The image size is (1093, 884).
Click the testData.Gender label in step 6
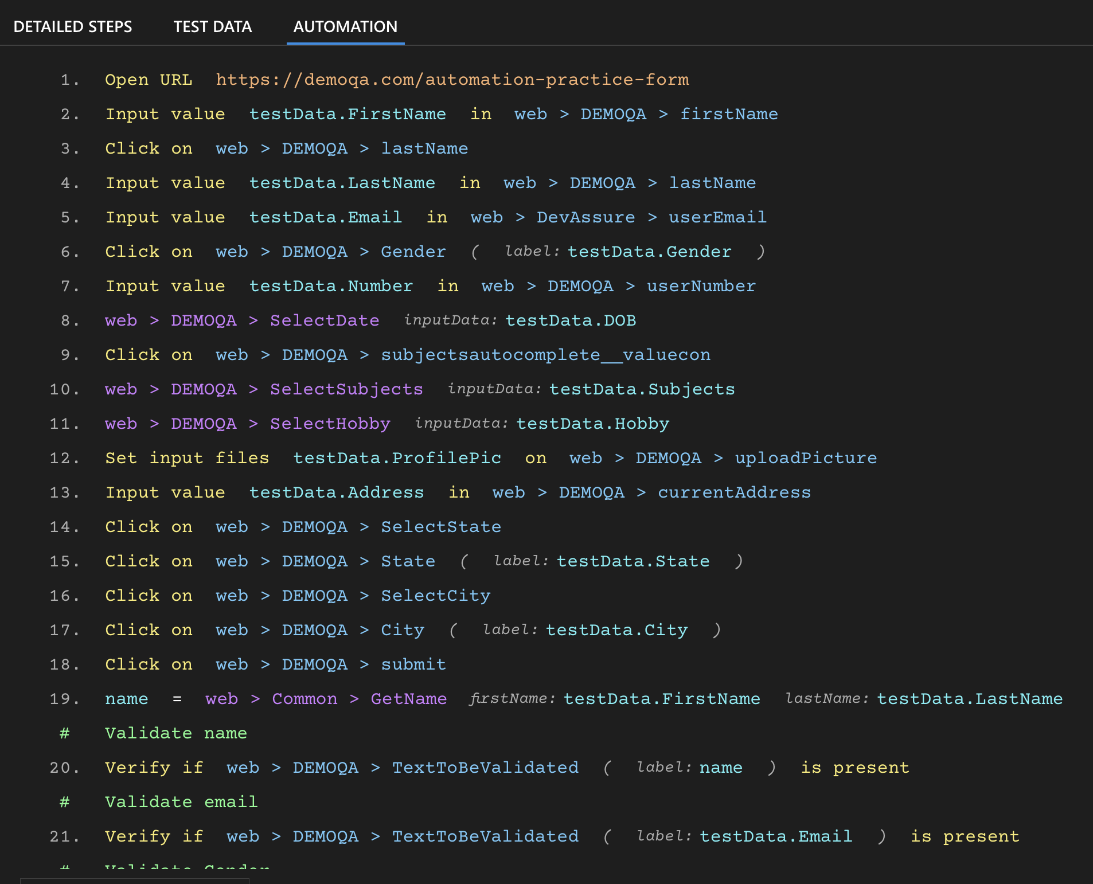649,251
